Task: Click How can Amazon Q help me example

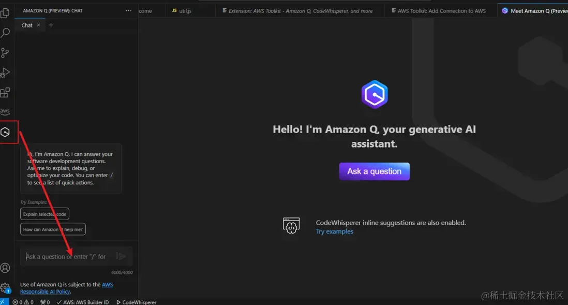Action: pos(53,229)
